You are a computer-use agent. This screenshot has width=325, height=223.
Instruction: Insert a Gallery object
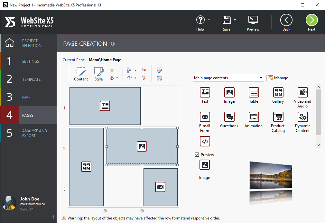pyautogui.click(x=278, y=93)
